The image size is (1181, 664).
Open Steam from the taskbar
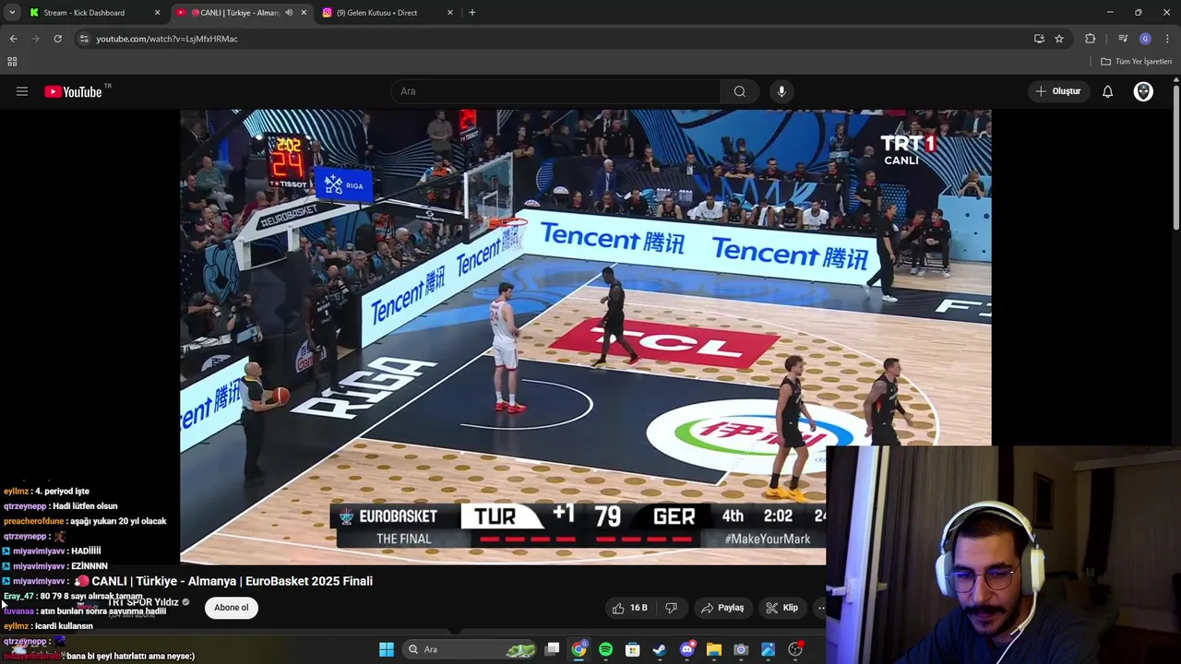click(660, 649)
